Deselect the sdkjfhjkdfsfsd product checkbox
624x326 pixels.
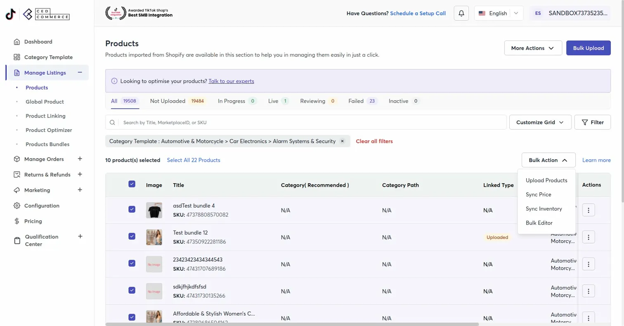[132, 290]
